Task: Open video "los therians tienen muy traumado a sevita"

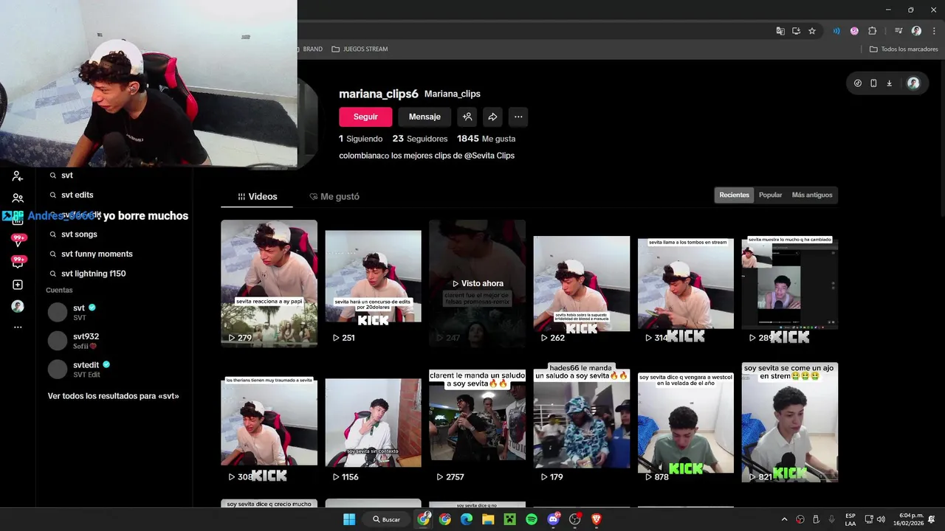Action: (x=269, y=423)
